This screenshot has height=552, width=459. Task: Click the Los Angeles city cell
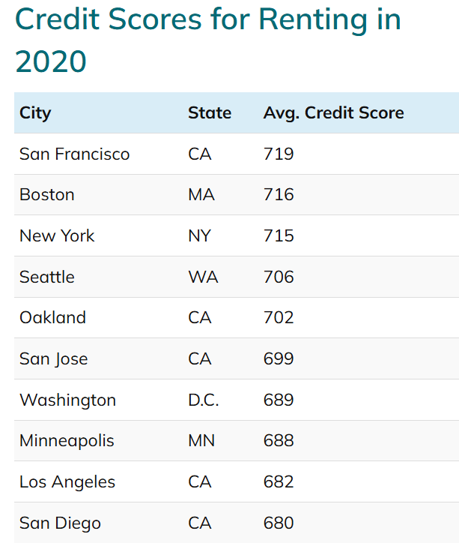coord(67,482)
